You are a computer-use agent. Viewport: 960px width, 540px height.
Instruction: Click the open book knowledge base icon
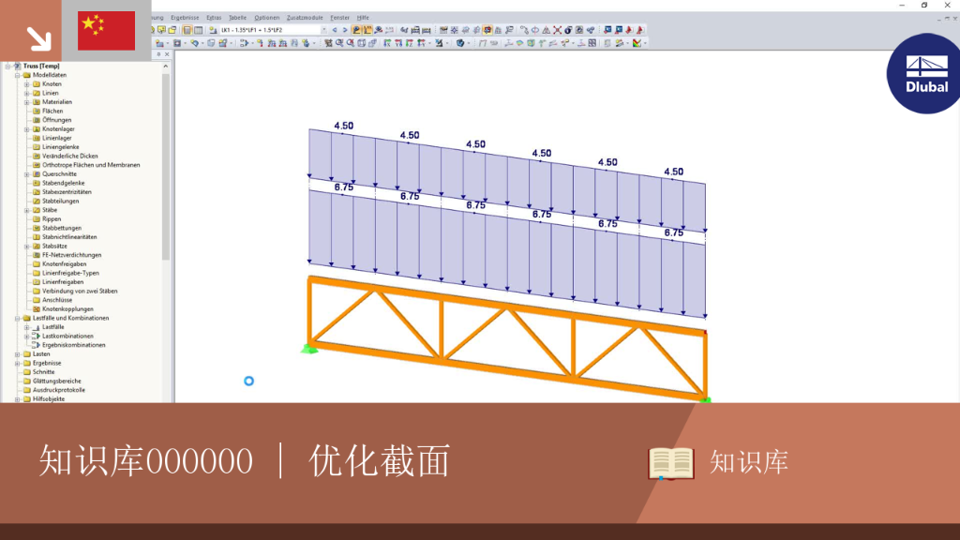[x=671, y=463]
